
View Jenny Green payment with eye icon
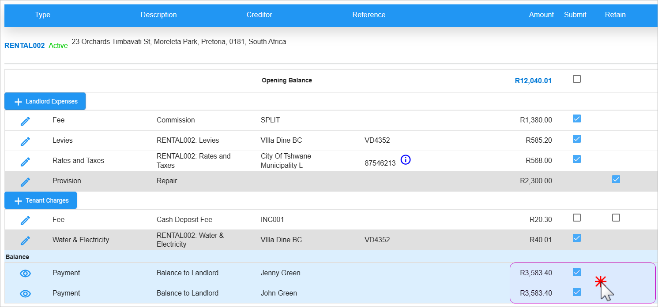(26, 273)
